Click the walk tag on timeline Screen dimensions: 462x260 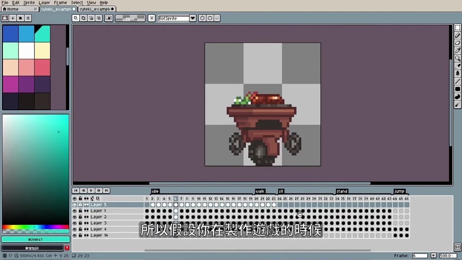[x=260, y=191]
